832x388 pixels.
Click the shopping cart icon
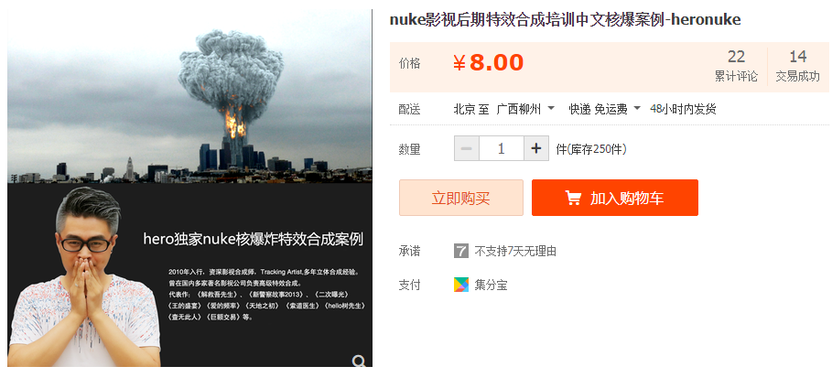573,198
